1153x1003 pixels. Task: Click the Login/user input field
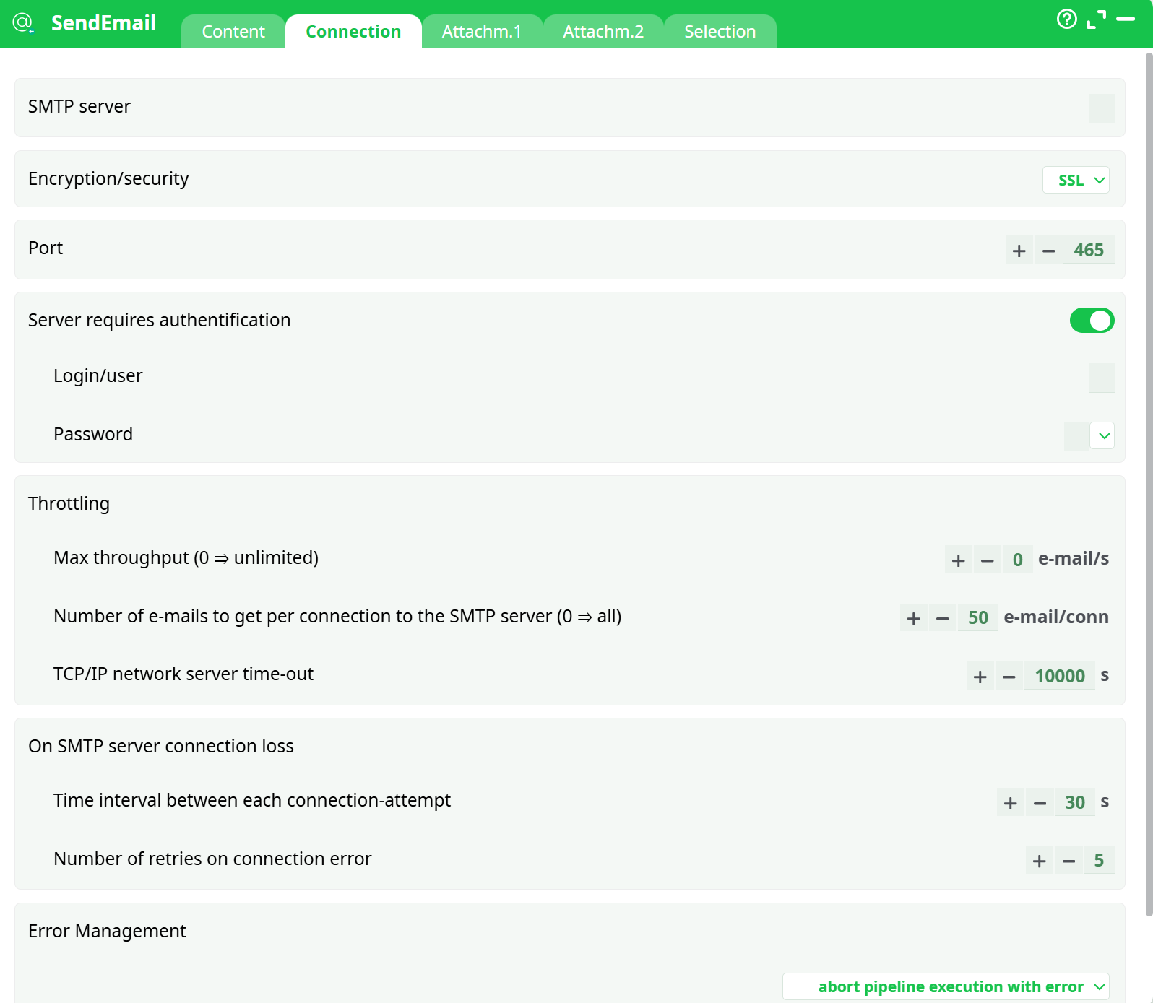[x=1101, y=378]
